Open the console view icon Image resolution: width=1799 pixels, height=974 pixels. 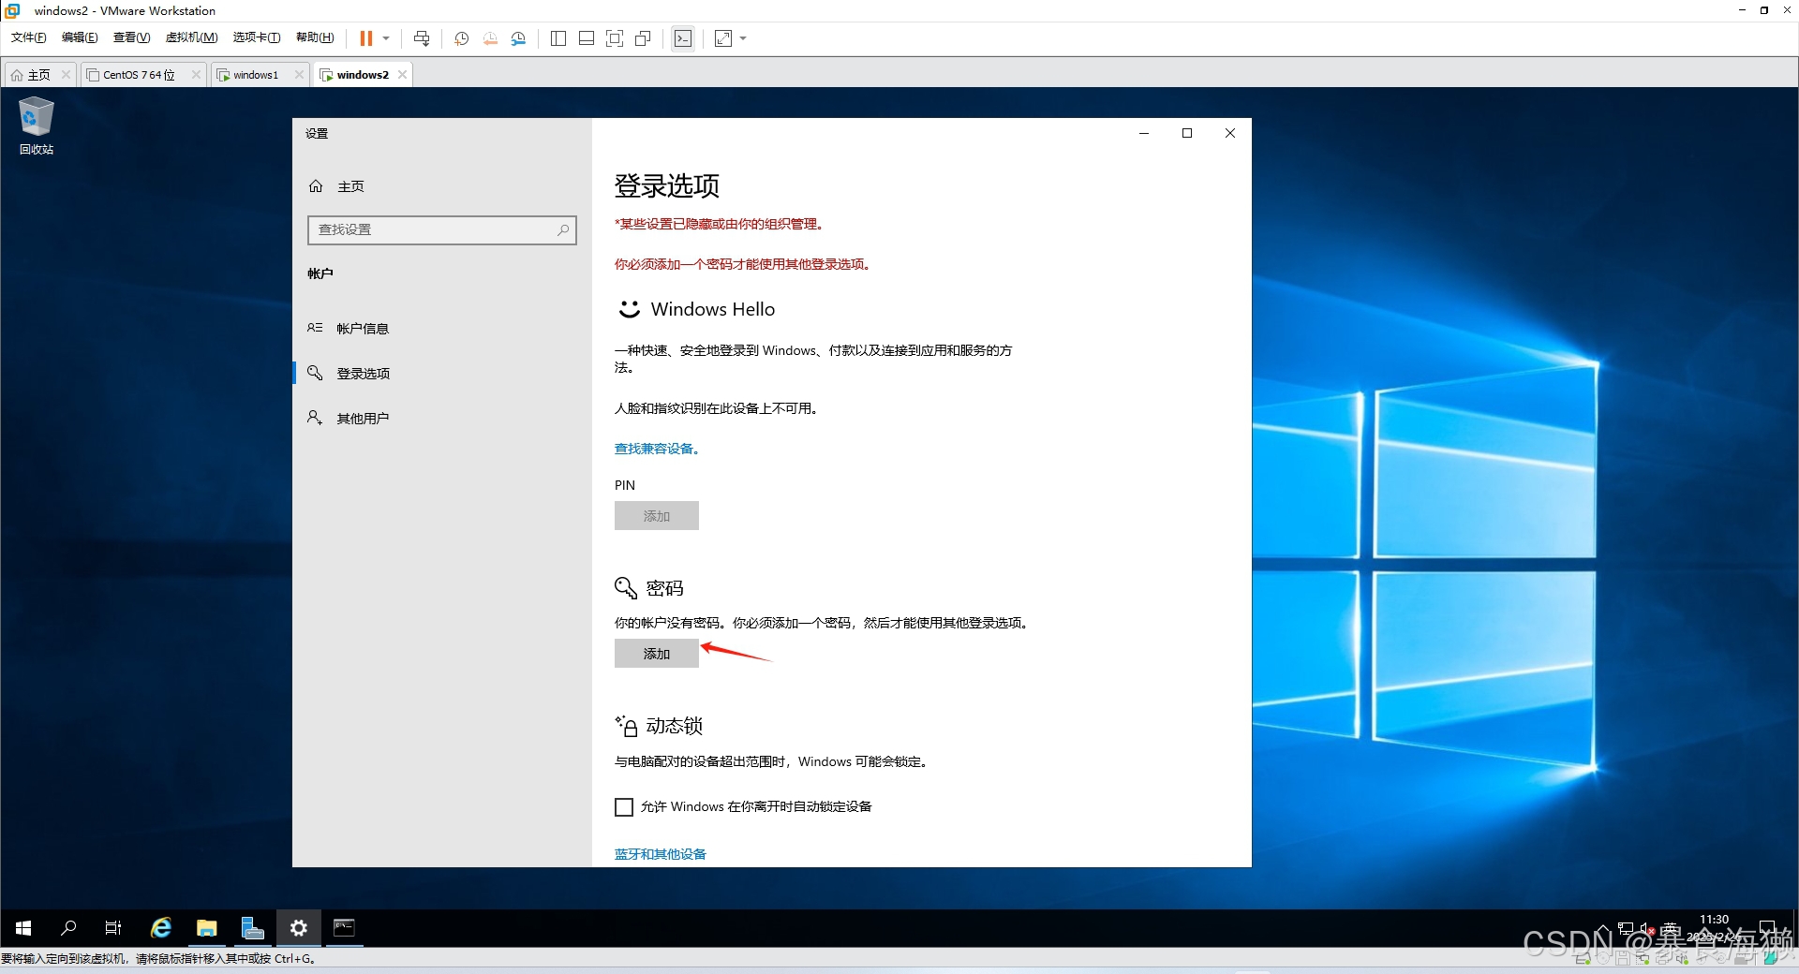[683, 38]
